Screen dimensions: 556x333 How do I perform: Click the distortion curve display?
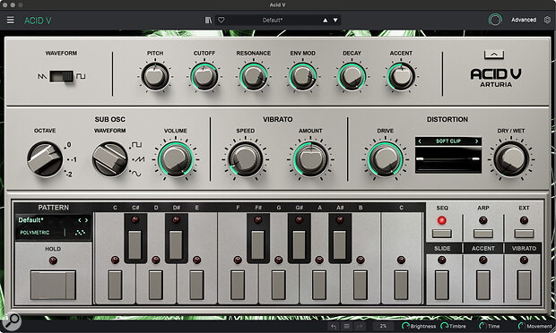[448, 160]
